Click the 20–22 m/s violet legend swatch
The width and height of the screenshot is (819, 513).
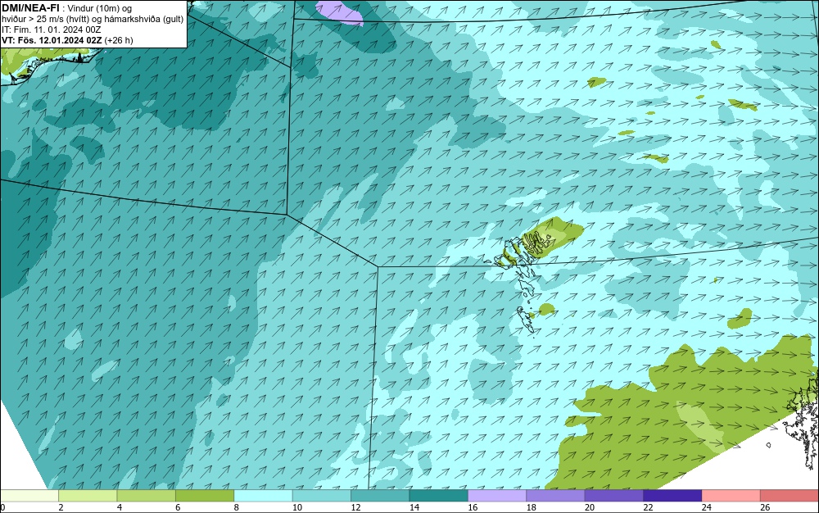pos(614,496)
